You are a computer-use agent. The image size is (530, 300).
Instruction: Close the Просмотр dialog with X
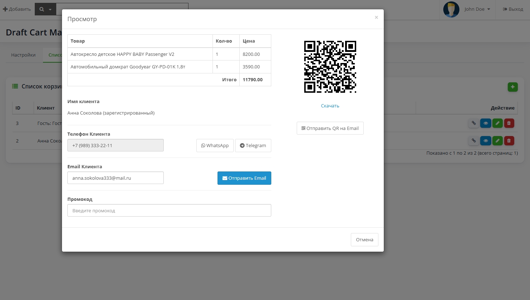coord(376,18)
